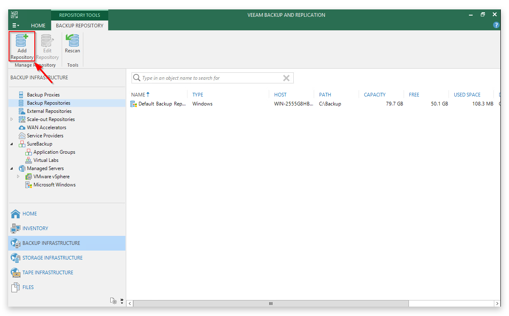The width and height of the screenshot is (509, 316).
Task: Select WAN Accelerators in the tree
Action: pyautogui.click(x=47, y=128)
